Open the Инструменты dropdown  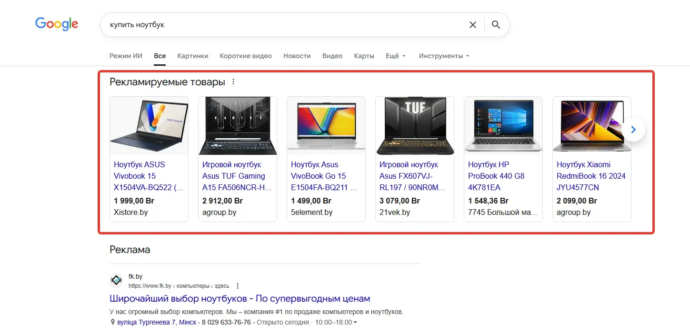[441, 56]
